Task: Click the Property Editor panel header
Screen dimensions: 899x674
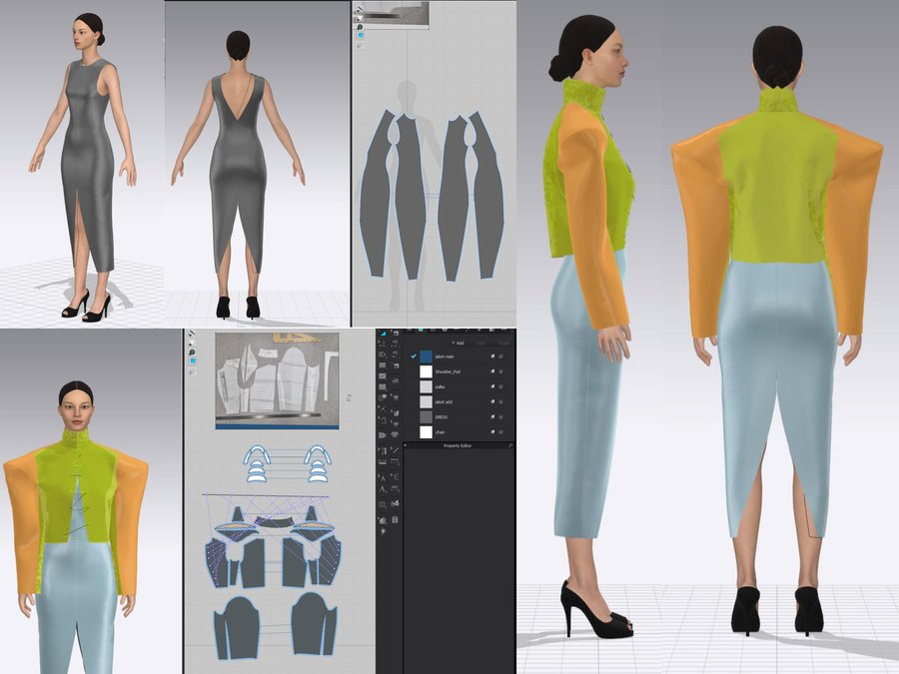Action: 459,445
